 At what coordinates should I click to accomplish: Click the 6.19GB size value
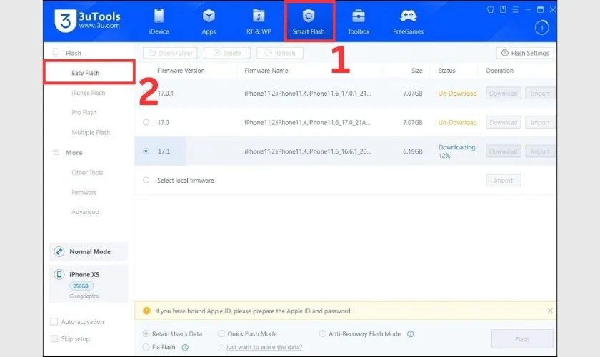click(413, 151)
